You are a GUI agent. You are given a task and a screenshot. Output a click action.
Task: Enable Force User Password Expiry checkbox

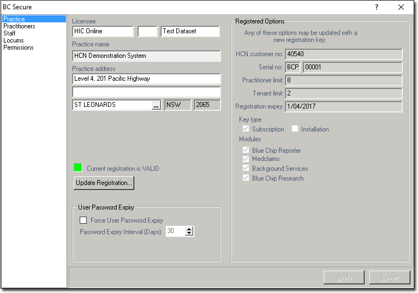pos(83,220)
